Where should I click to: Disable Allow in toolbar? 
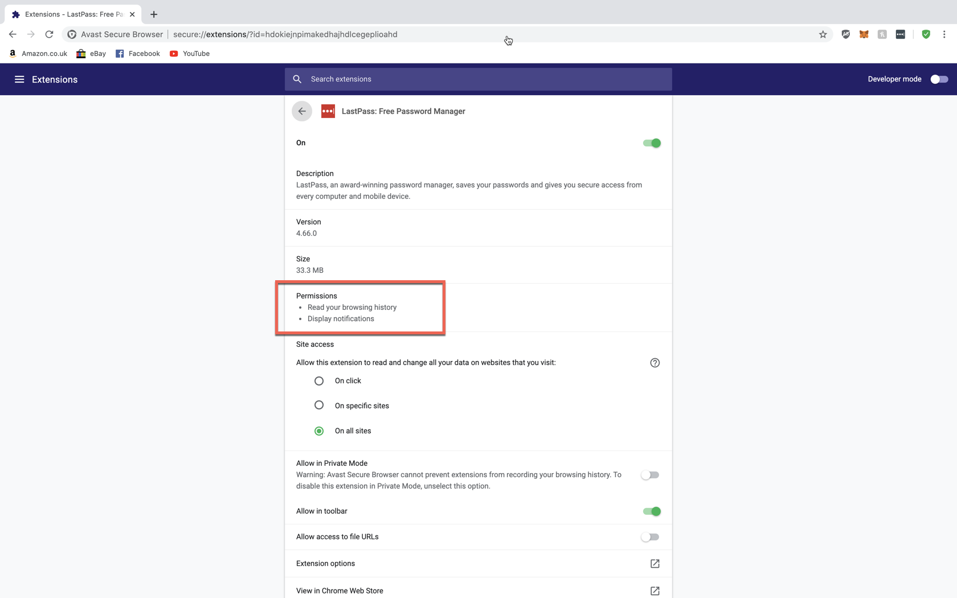[x=652, y=511]
